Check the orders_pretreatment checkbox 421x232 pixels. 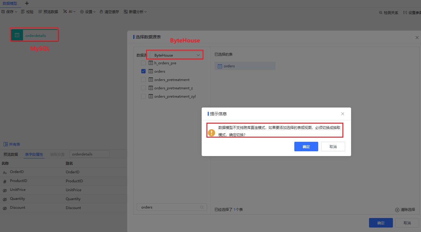click(x=143, y=80)
